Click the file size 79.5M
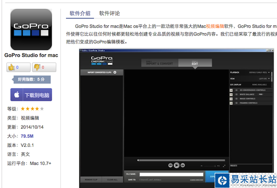This screenshot has width=277, height=188. [27, 136]
